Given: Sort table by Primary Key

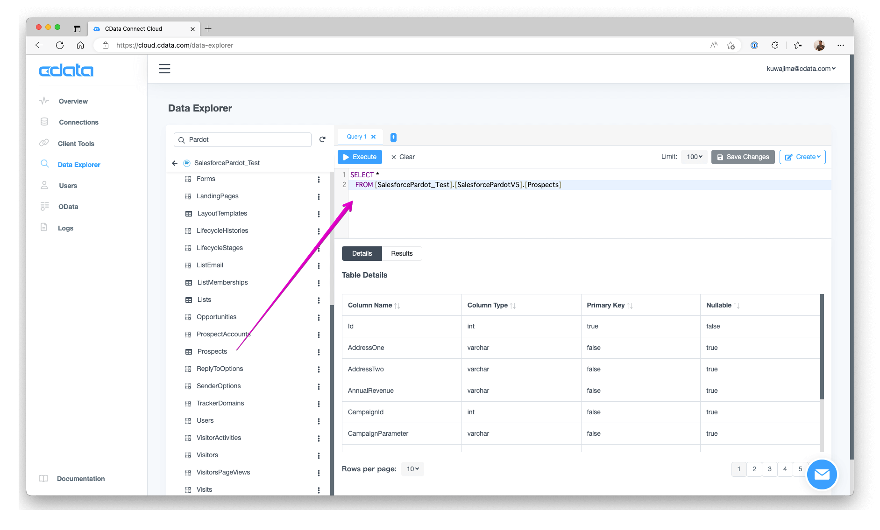Looking at the screenshot, I should coord(630,306).
